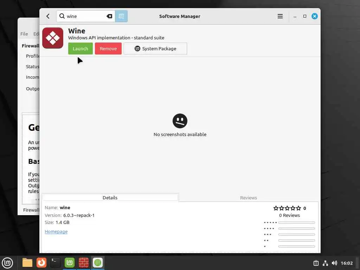This screenshot has width=360, height=270.
Task: Open the Linux Mint start menu
Action: [7, 263]
